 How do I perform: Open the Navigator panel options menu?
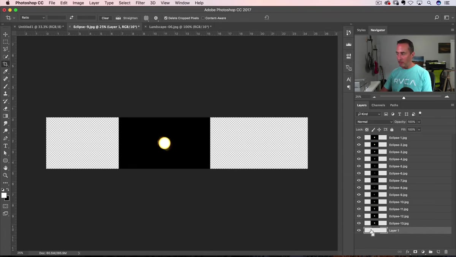[452, 30]
